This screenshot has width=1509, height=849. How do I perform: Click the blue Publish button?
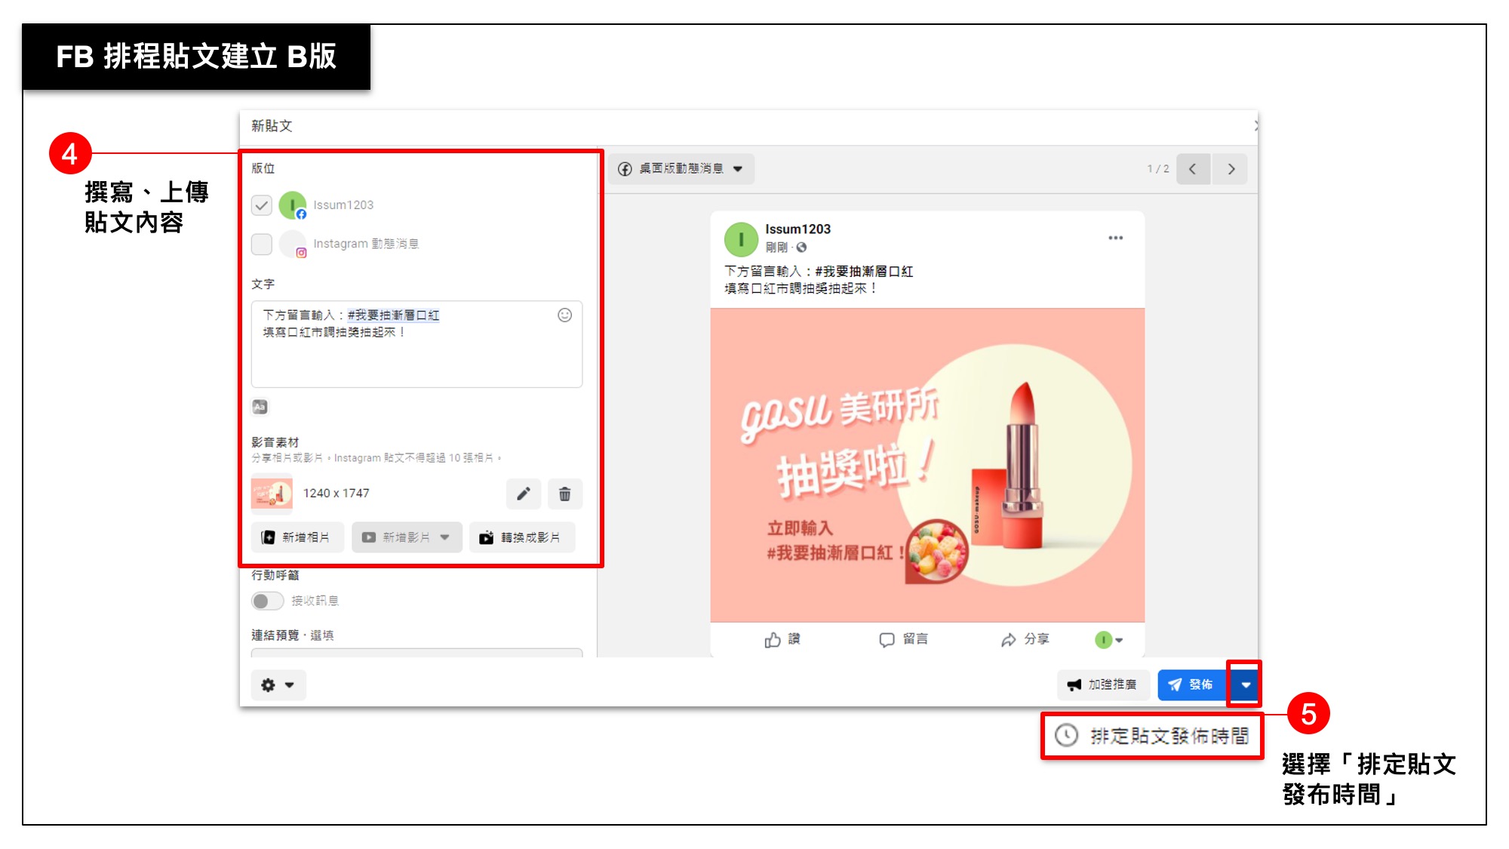point(1191,684)
